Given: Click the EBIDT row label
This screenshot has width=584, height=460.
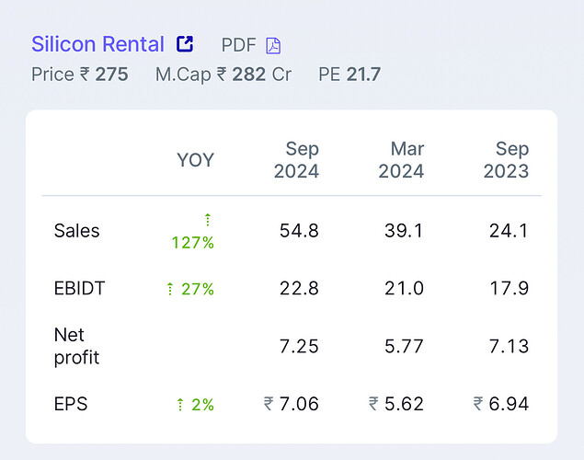Looking at the screenshot, I should (80, 289).
